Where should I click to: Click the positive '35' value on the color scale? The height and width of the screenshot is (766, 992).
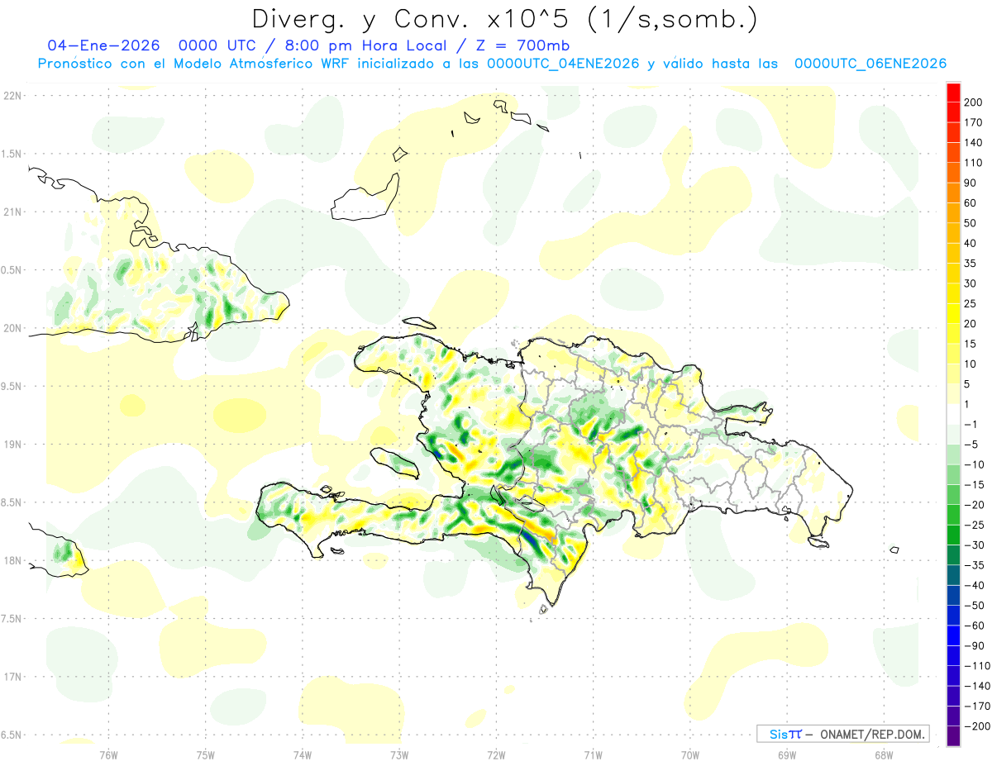pos(971,264)
